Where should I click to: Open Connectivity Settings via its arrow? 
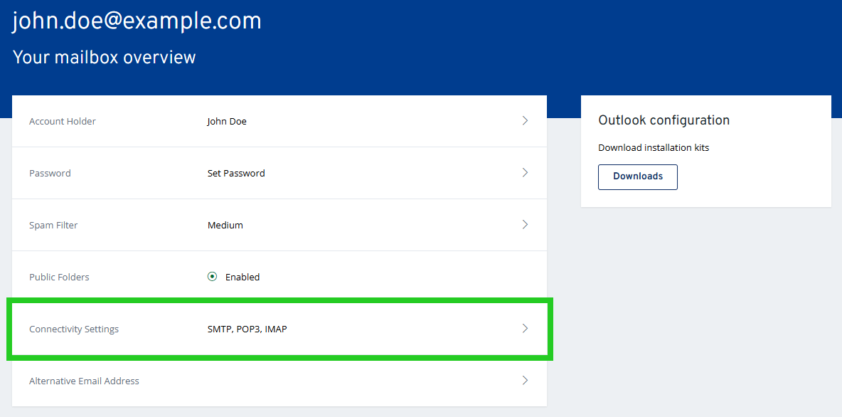pyautogui.click(x=525, y=328)
